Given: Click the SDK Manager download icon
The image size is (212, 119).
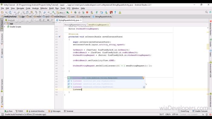Looking at the screenshot, I should (x=106, y=12).
